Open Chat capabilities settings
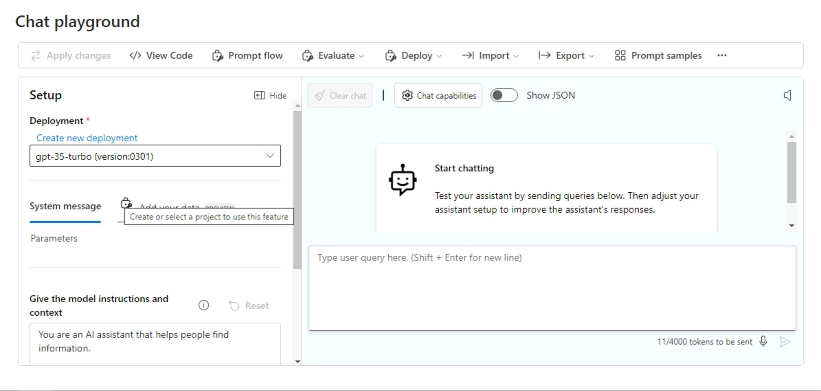This screenshot has width=821, height=391. click(x=438, y=95)
